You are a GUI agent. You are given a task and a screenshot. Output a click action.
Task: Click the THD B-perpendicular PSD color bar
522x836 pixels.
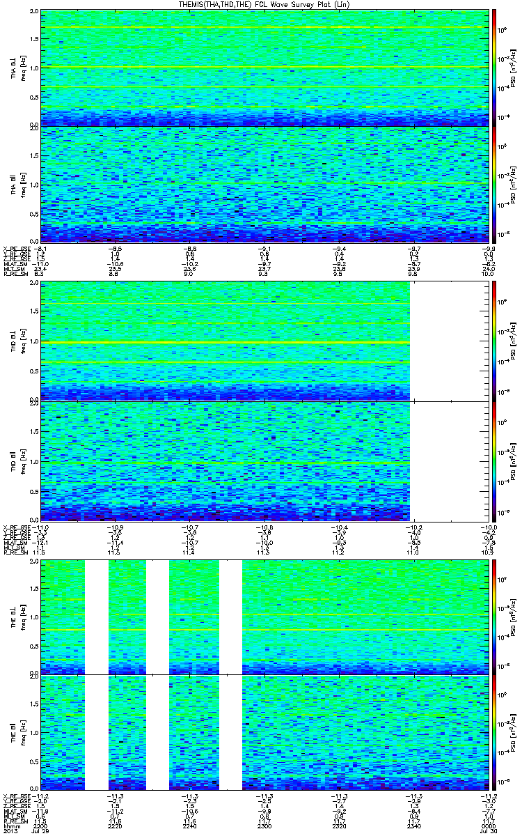coord(493,341)
